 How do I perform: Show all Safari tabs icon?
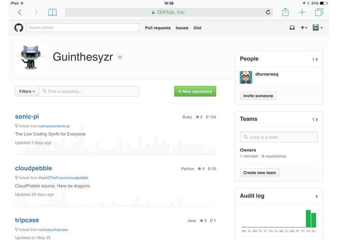point(319,12)
